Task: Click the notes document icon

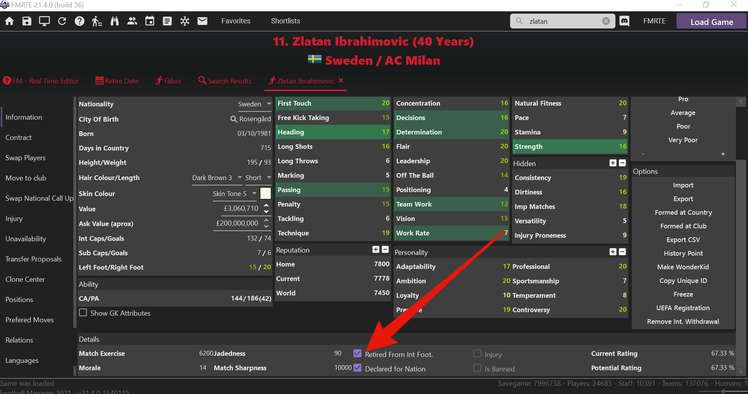Action: (167, 21)
